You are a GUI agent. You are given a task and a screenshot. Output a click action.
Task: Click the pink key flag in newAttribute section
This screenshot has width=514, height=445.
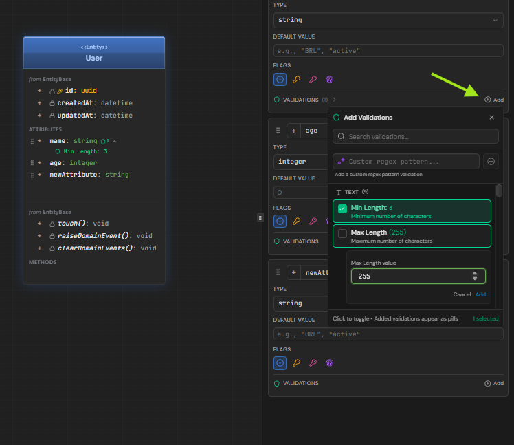[x=313, y=362]
